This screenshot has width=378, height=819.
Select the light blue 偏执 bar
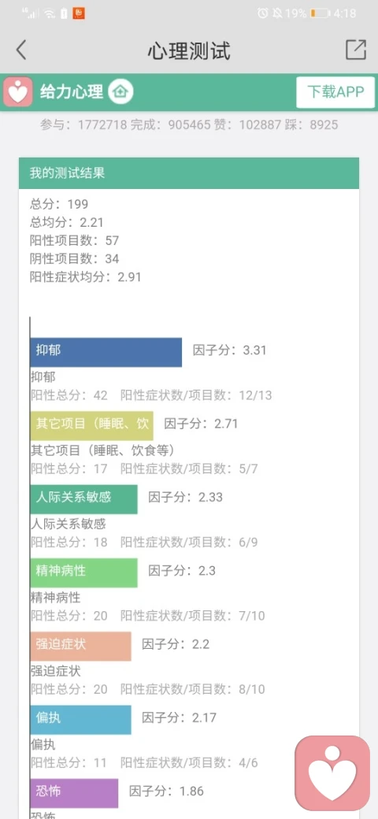[x=81, y=720]
